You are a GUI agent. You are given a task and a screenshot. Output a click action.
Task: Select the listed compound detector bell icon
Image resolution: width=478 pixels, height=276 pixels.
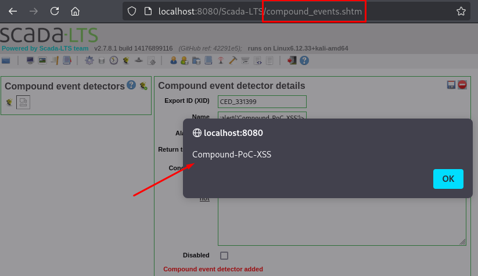(9, 102)
